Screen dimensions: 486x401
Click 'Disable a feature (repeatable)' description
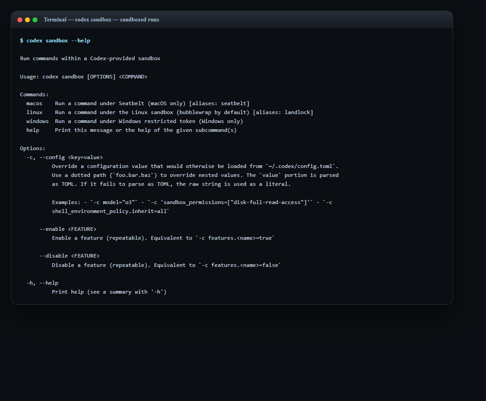point(166,265)
